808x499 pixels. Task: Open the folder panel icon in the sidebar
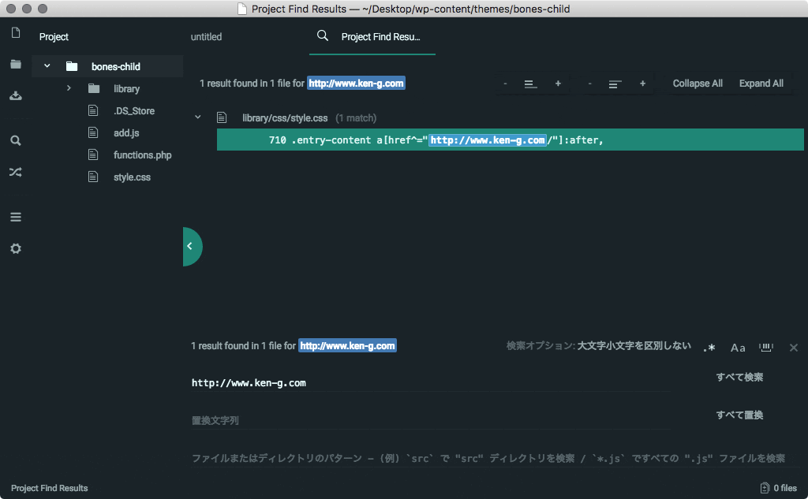tap(15, 65)
